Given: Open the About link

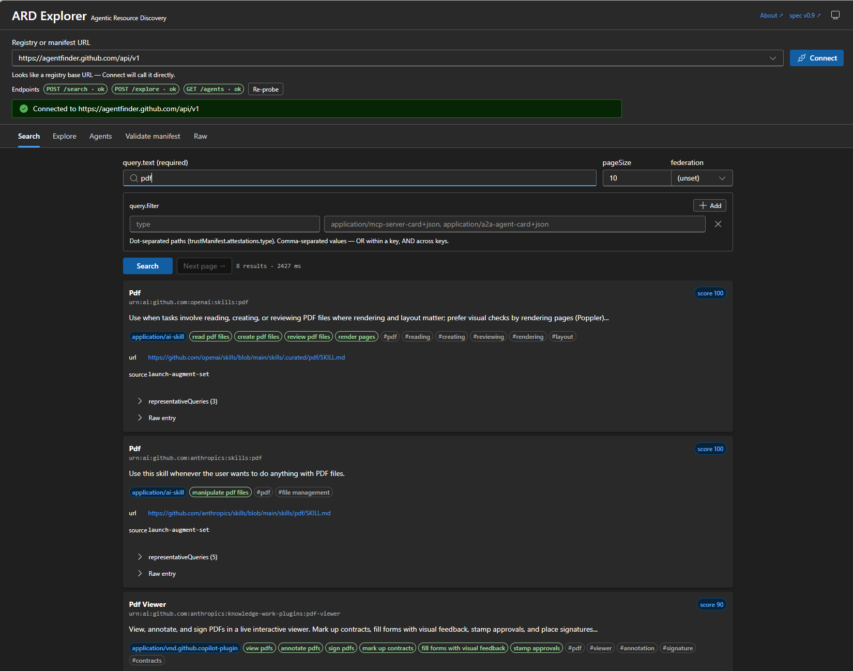Looking at the screenshot, I should pos(771,16).
